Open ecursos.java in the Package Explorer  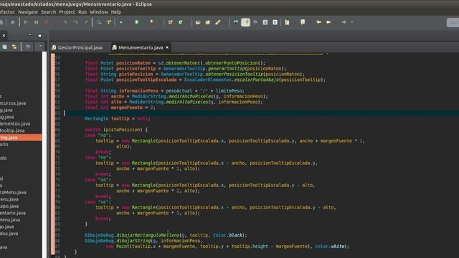click(13, 103)
